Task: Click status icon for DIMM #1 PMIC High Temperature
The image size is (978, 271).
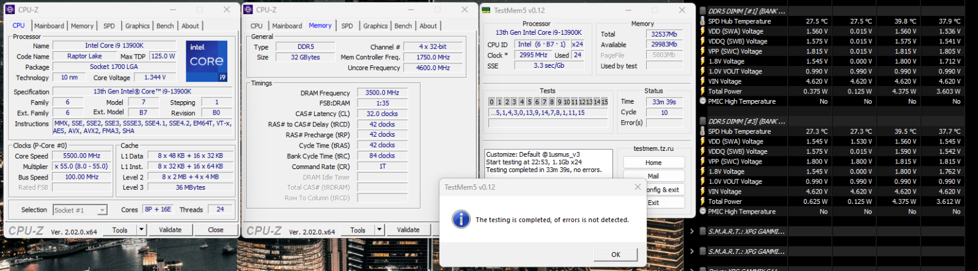Action: point(703,101)
